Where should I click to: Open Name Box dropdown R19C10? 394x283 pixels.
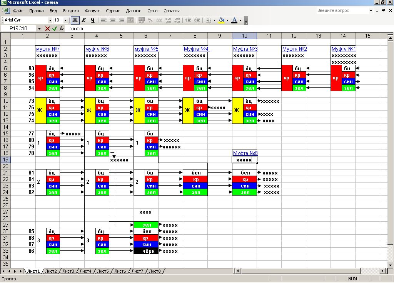tap(40, 28)
